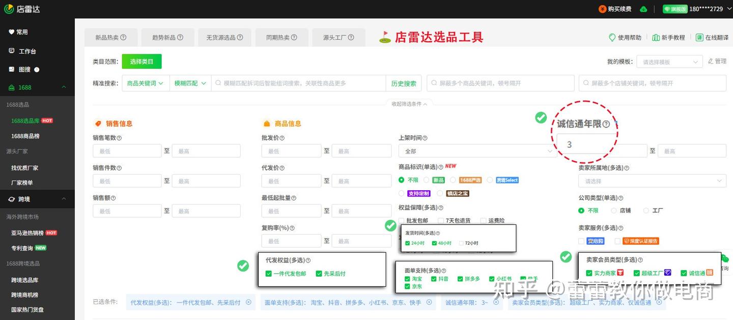The width and height of the screenshot is (733, 320).
Task: Select the 1688严选 product label radio
Action: [453, 180]
